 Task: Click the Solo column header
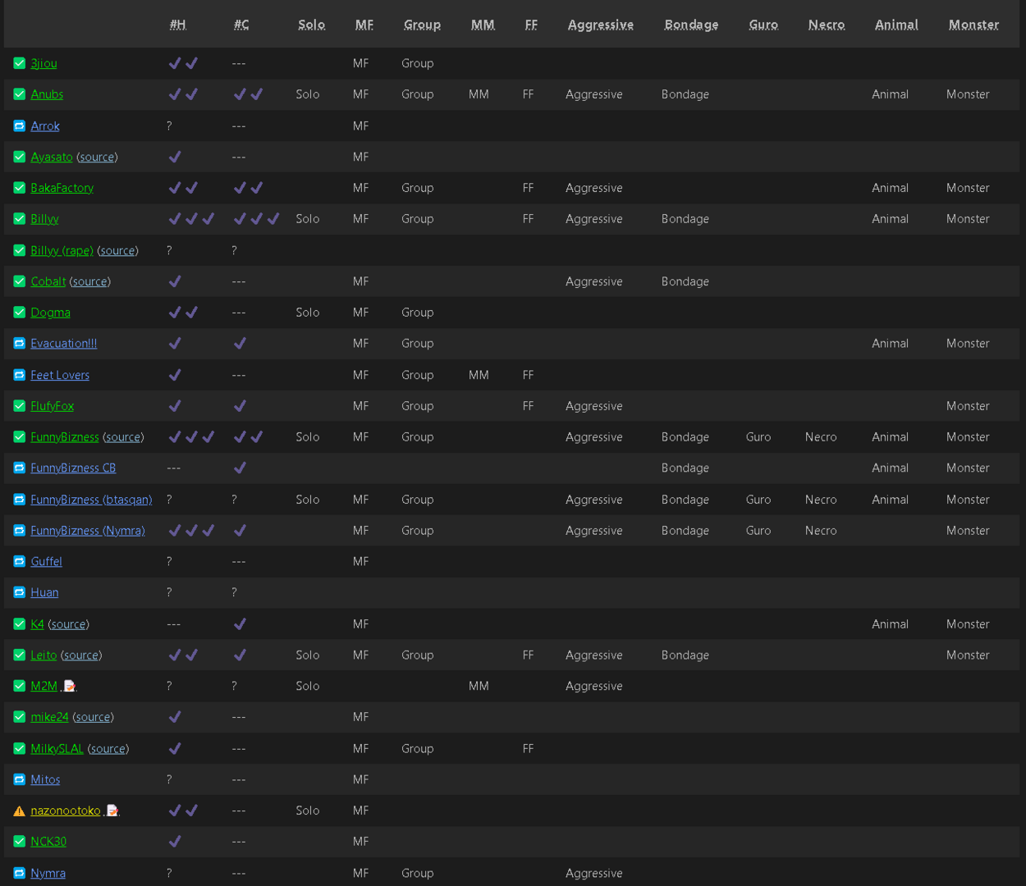[x=312, y=25]
